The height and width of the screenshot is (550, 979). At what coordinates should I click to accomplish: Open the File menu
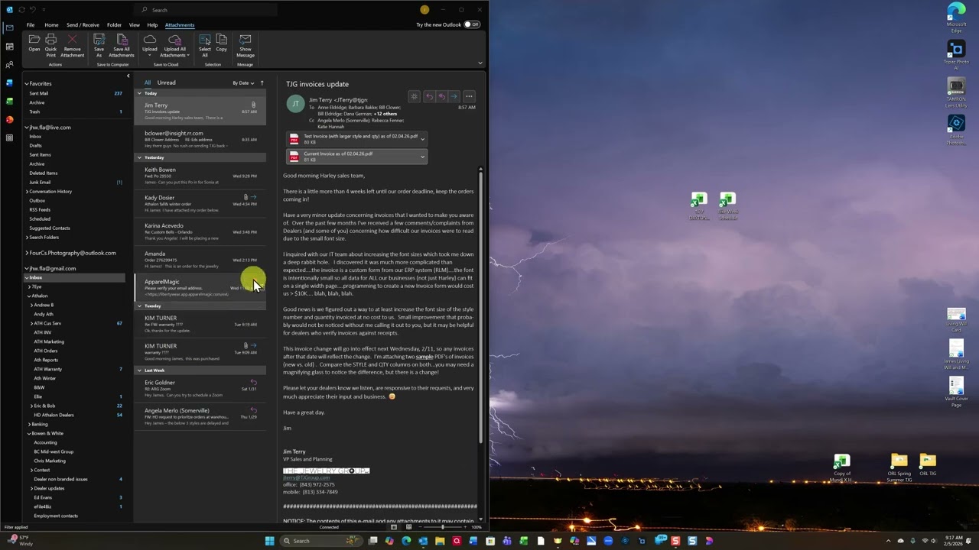coord(31,24)
